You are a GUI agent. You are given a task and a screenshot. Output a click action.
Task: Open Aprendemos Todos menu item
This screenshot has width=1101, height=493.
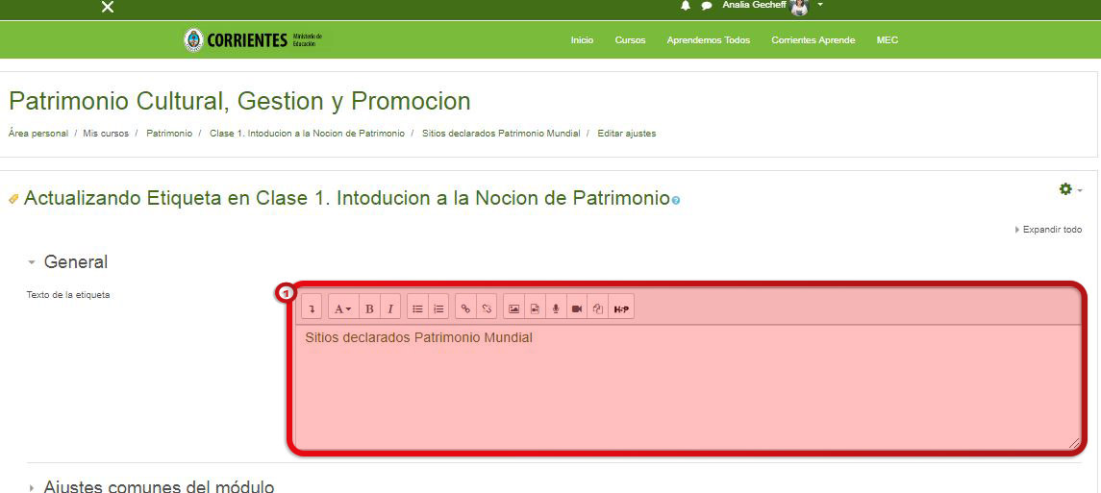709,40
